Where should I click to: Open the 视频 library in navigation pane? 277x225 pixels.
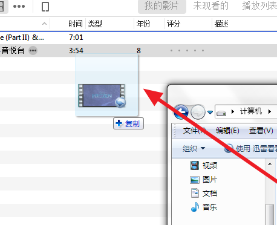point(204,165)
